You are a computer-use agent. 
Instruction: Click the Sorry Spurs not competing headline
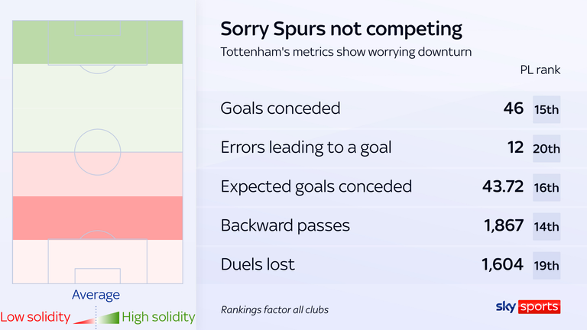341,29
